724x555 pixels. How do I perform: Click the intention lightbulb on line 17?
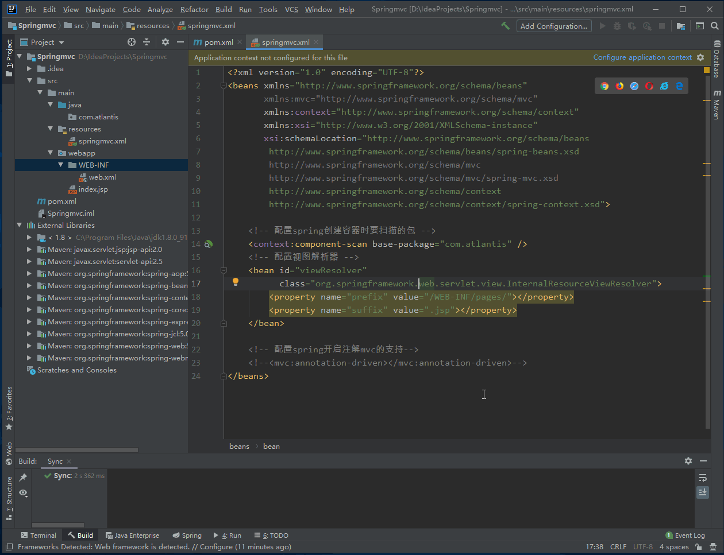coord(235,282)
